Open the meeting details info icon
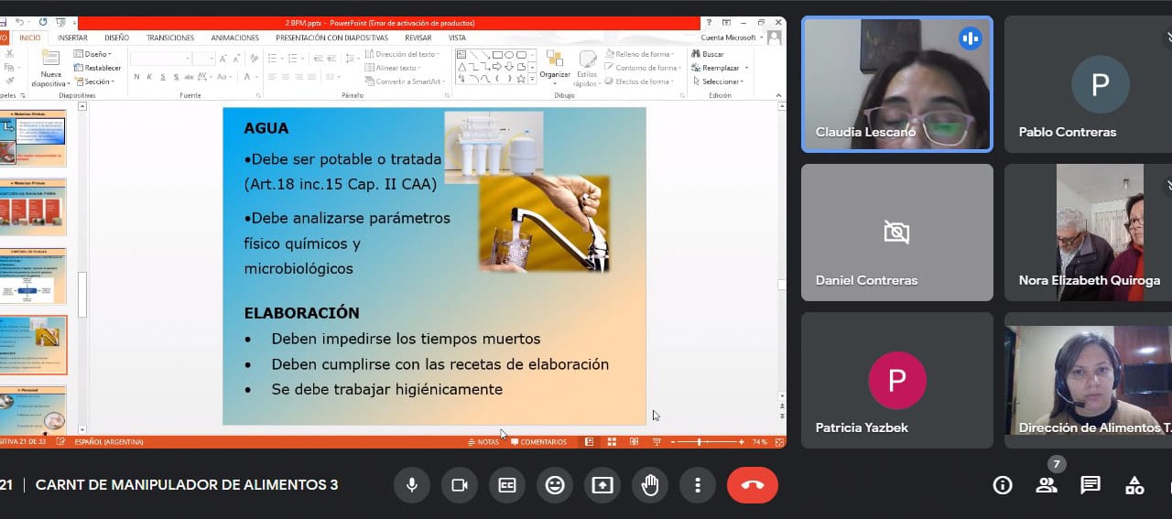The height and width of the screenshot is (519, 1172). 1003,485
